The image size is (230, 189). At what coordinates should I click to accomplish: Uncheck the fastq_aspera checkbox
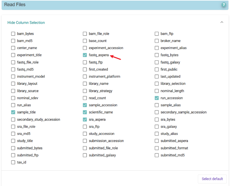click(85, 55)
